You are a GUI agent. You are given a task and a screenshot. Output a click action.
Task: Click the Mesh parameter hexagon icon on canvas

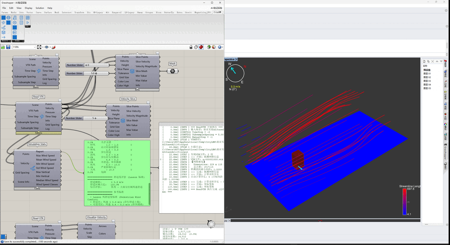(x=173, y=71)
